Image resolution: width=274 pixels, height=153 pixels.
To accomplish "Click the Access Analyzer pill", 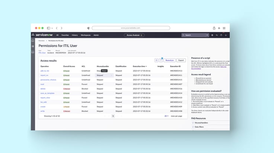I will click(x=134, y=35).
